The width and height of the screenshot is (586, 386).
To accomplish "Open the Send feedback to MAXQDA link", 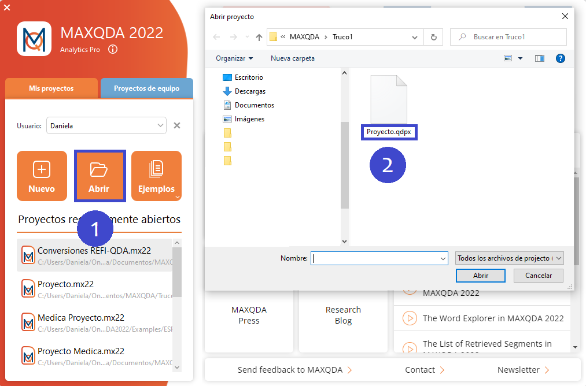I will (290, 370).
